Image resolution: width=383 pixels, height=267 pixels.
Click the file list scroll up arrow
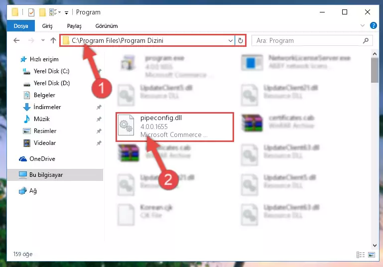pyautogui.click(x=375, y=53)
